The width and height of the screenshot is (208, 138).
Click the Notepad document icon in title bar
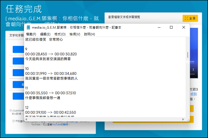tap(28, 27)
